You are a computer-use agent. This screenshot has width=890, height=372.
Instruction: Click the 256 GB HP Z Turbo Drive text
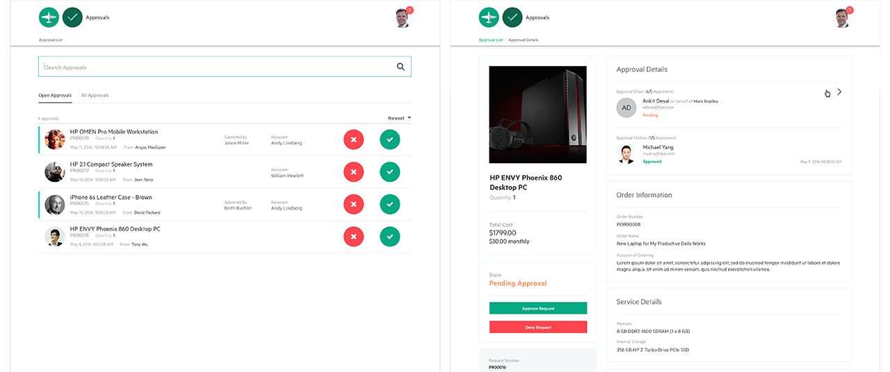coord(653,350)
